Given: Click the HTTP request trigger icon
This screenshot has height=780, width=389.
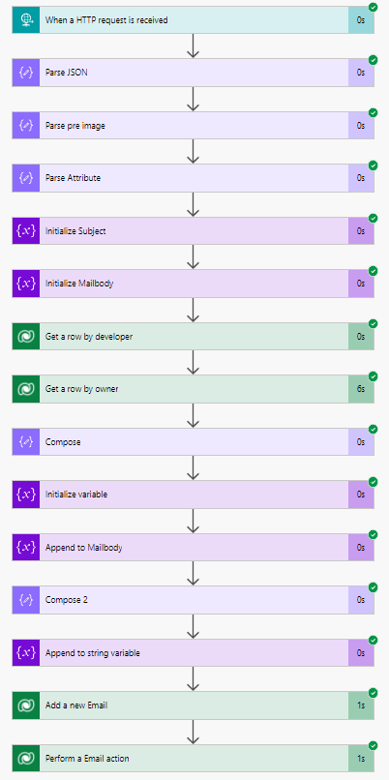Looking at the screenshot, I should [26, 20].
